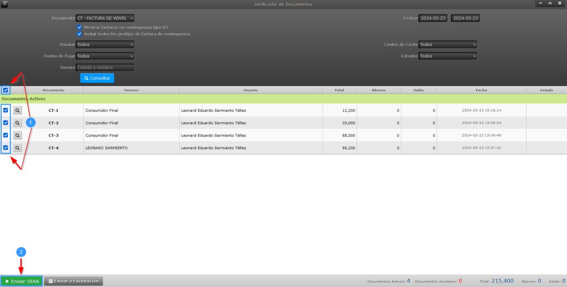Sort by the Total column header
The image size is (567, 287).
point(339,90)
